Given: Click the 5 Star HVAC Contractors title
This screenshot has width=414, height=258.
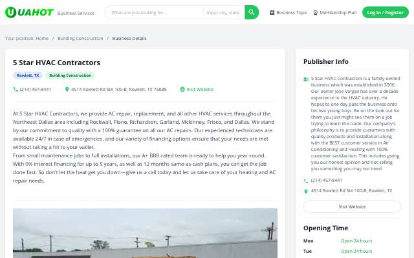Looking at the screenshot, I should (x=56, y=63).
